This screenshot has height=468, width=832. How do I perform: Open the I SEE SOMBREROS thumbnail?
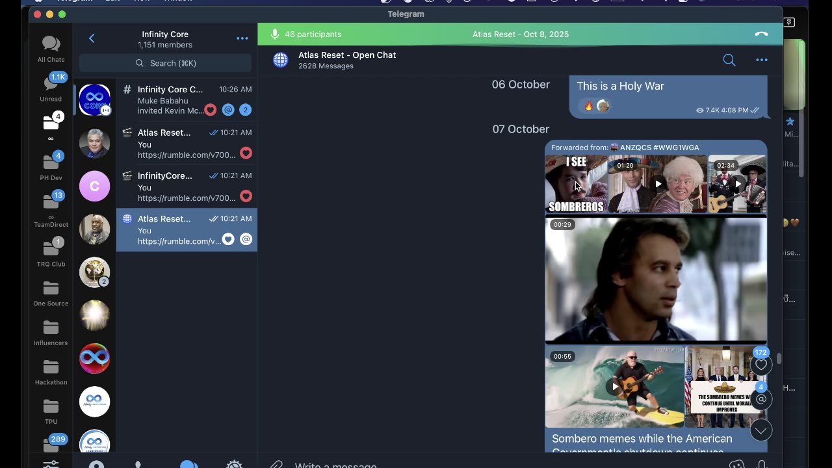(x=576, y=184)
